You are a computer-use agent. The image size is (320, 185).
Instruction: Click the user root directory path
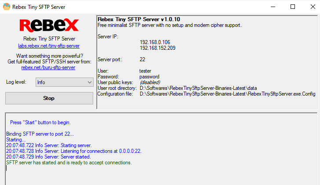198,88
